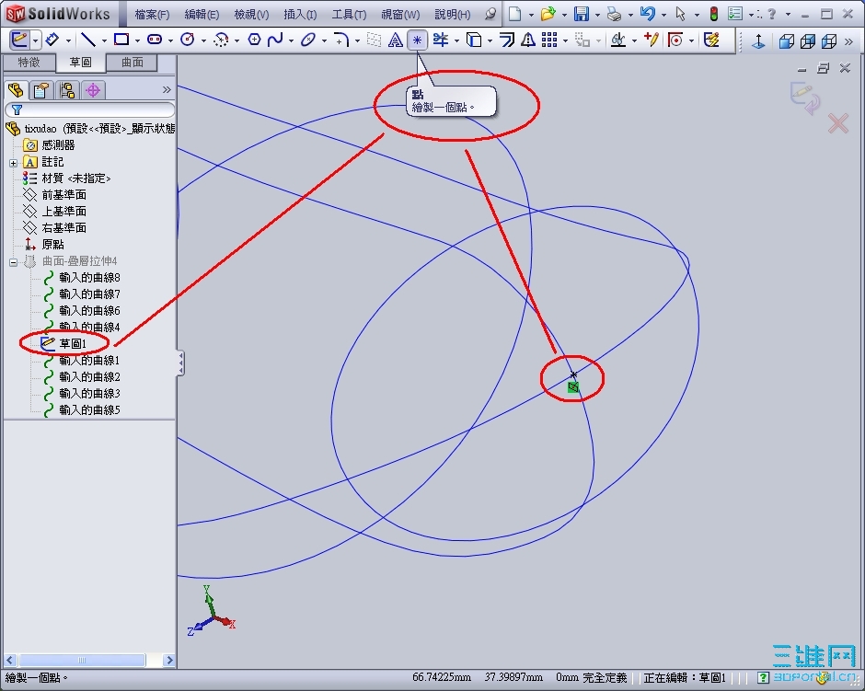The height and width of the screenshot is (691, 865).
Task: Open the 插入(I) menu
Action: pos(300,15)
